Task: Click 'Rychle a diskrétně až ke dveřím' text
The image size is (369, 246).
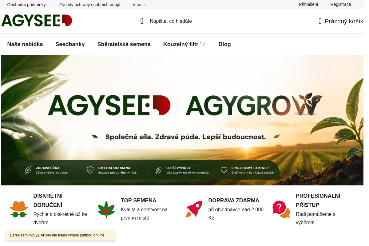Action: [60, 218]
